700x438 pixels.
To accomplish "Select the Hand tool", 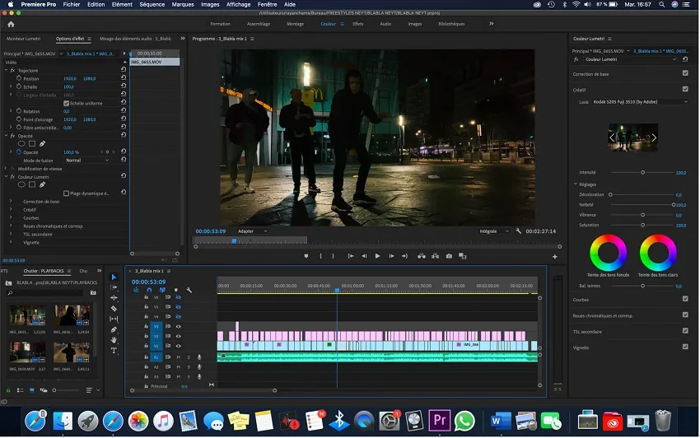I will coord(114,339).
